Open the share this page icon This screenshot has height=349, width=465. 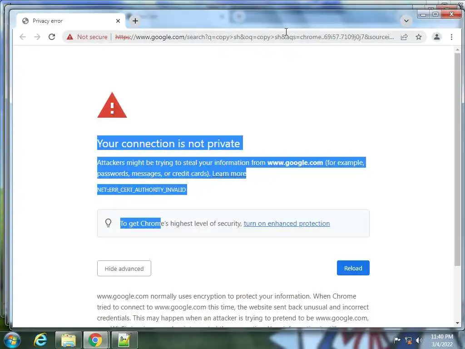[x=404, y=37]
